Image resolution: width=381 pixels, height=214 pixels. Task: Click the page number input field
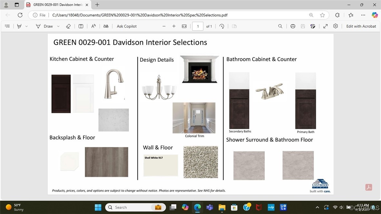click(x=198, y=26)
